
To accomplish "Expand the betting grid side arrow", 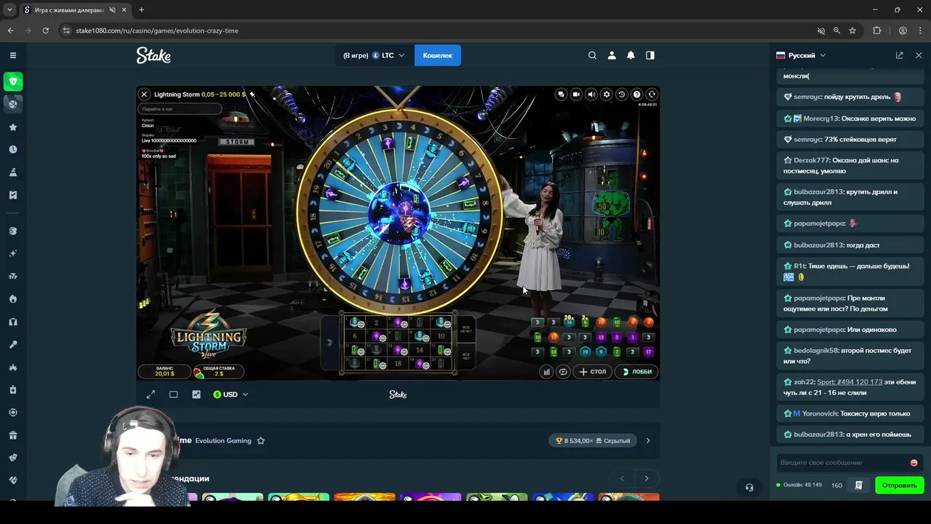I will tap(329, 342).
